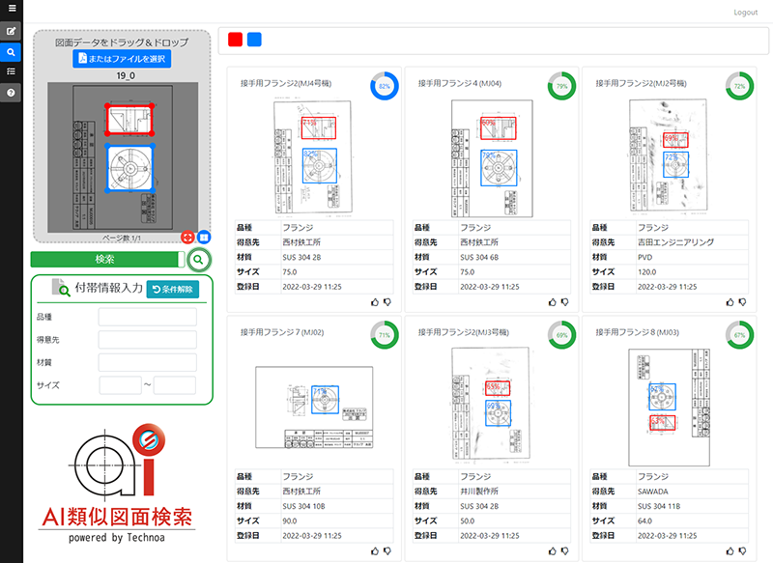
Task: Open the help question mark icon
Action: pyautogui.click(x=11, y=93)
